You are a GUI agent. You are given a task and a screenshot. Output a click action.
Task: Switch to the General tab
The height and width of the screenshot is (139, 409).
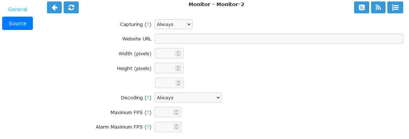click(x=17, y=9)
